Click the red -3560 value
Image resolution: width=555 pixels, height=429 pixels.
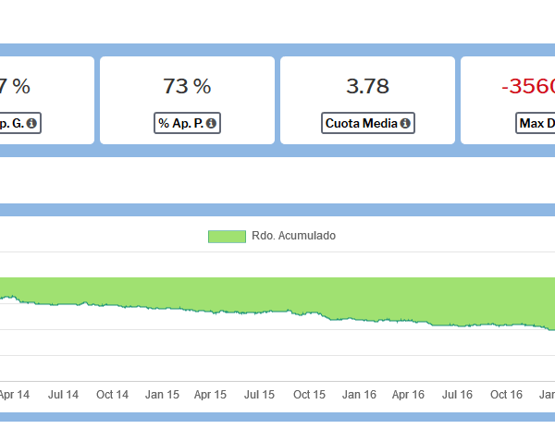click(528, 86)
